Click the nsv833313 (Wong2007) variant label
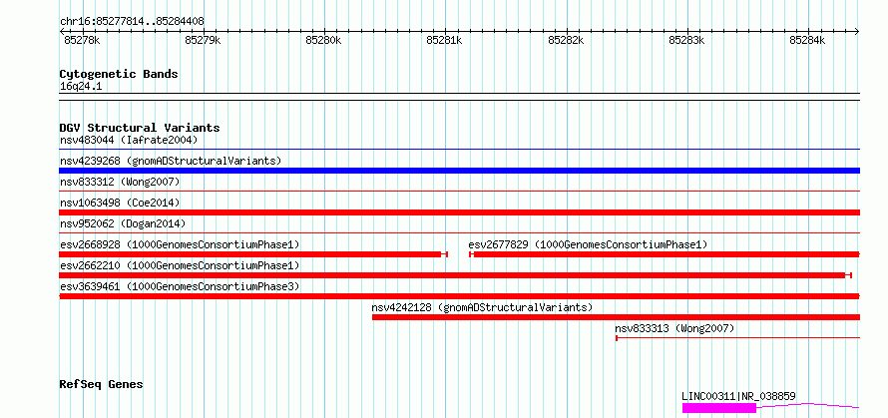 pyautogui.click(x=674, y=328)
